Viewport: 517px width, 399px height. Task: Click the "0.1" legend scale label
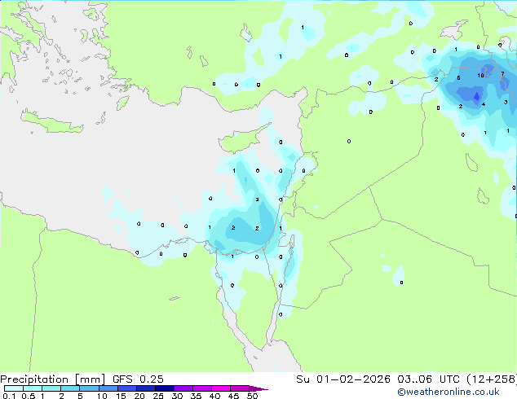(x=9, y=396)
